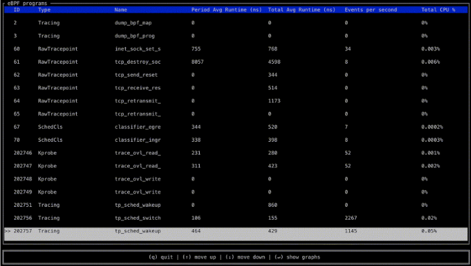Select the classifier_ingr SchedCls row

pos(235,140)
